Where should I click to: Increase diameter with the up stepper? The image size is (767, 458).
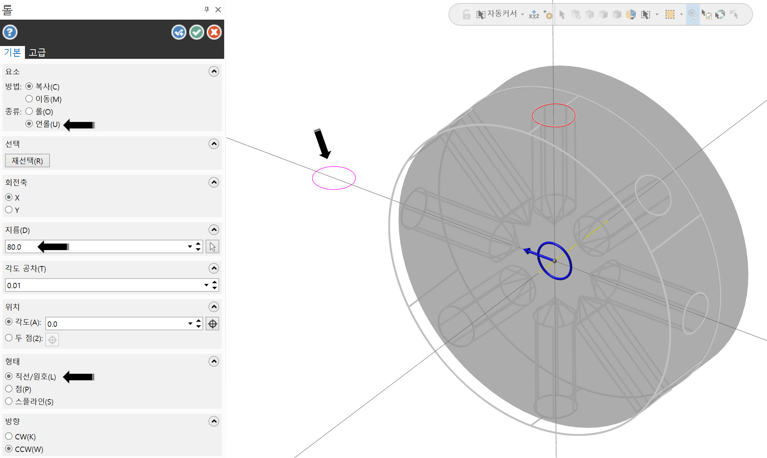click(198, 244)
